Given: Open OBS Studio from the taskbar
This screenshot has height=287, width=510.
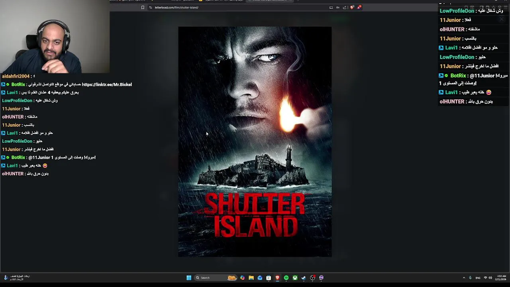Looking at the screenshot, I should pyautogui.click(x=312, y=278).
